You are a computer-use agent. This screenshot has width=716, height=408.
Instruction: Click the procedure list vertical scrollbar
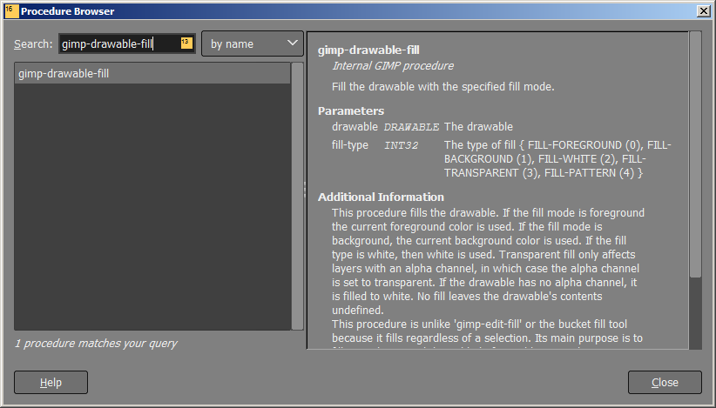(297, 196)
